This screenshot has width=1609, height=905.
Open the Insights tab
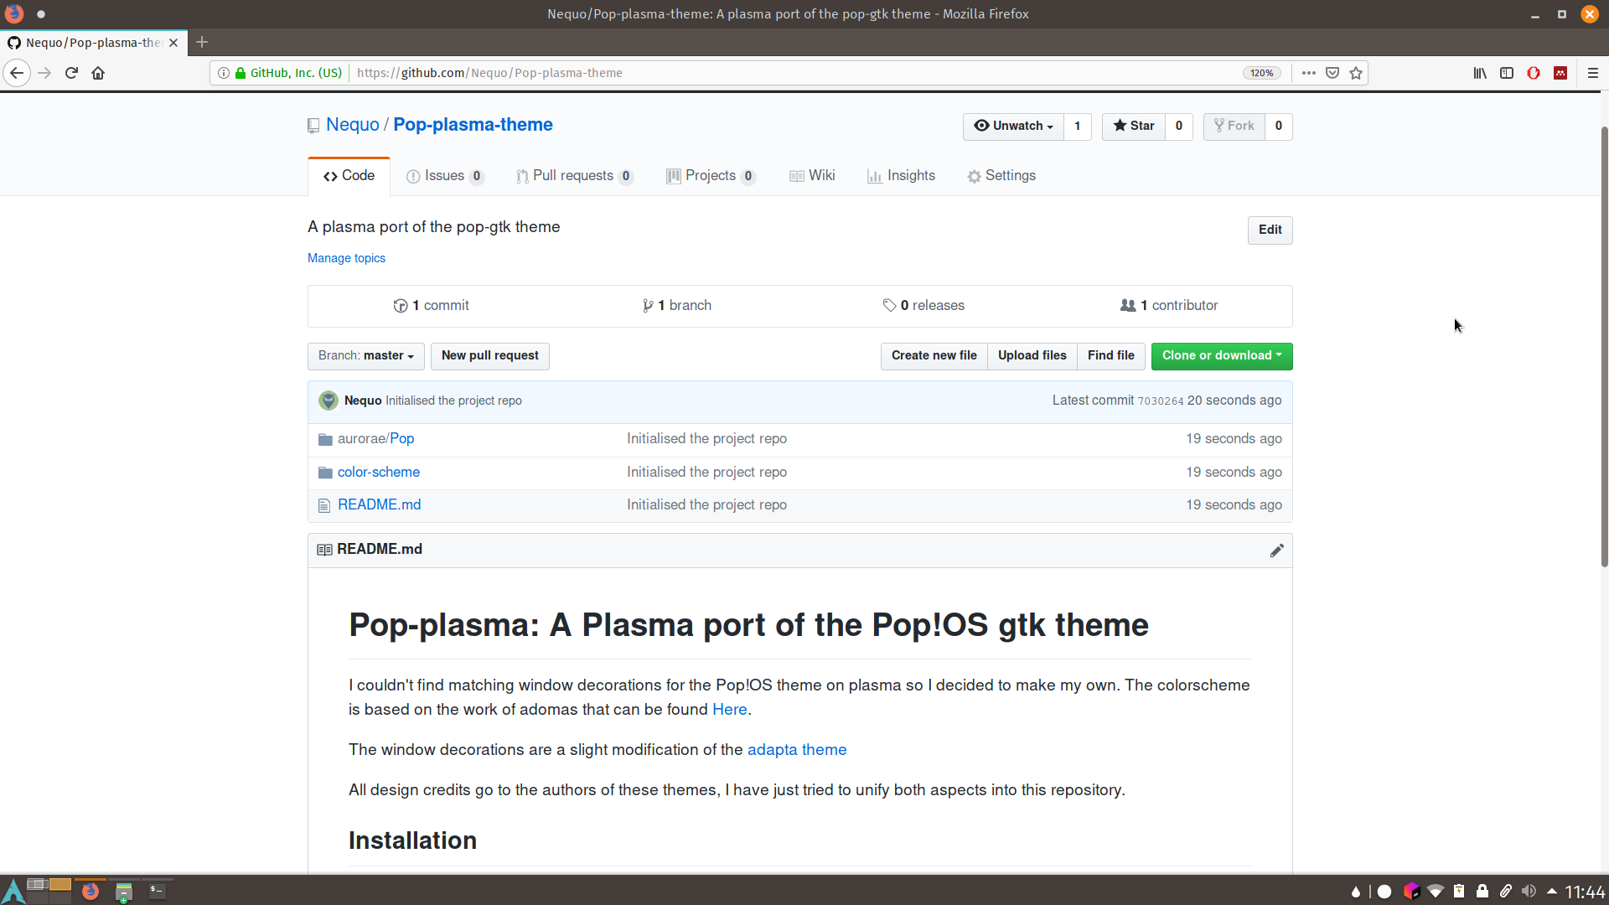pyautogui.click(x=901, y=176)
